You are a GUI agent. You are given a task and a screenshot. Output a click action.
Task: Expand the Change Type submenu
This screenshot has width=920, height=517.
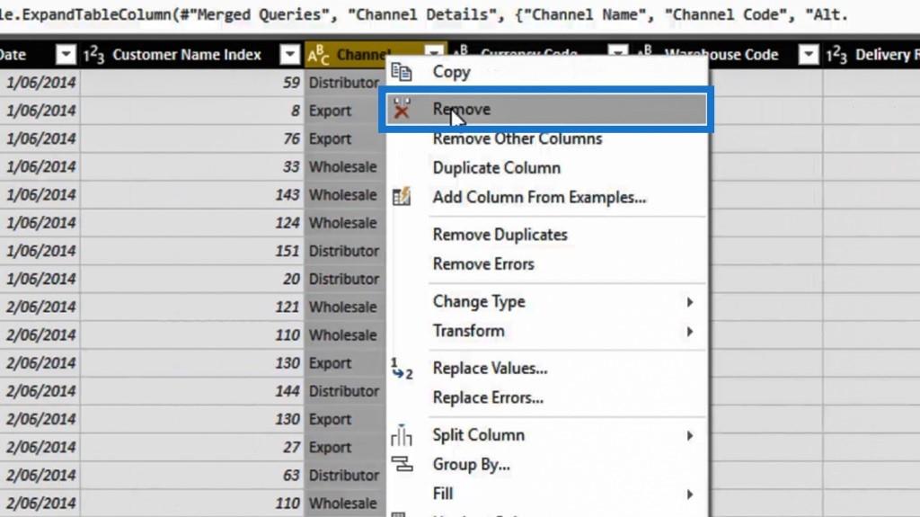pos(690,302)
